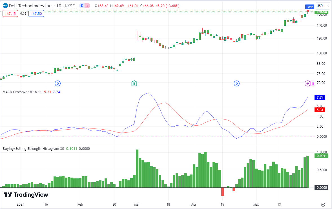Click the May label on the time axis
This screenshot has width=332, height=209.
tap(256, 204)
